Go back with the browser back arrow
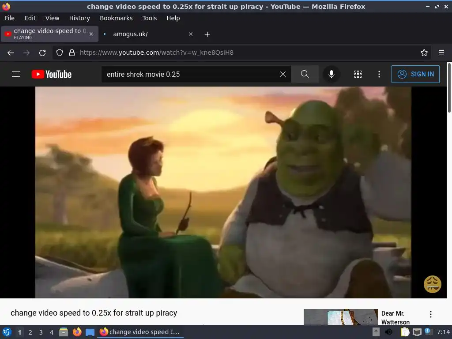 11,53
